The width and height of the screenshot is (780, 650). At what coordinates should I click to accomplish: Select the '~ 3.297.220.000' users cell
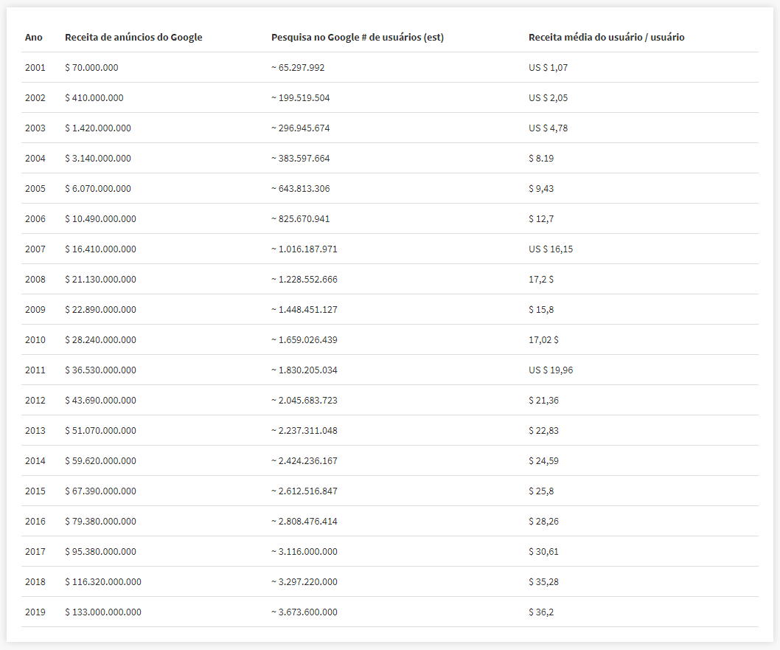point(304,582)
